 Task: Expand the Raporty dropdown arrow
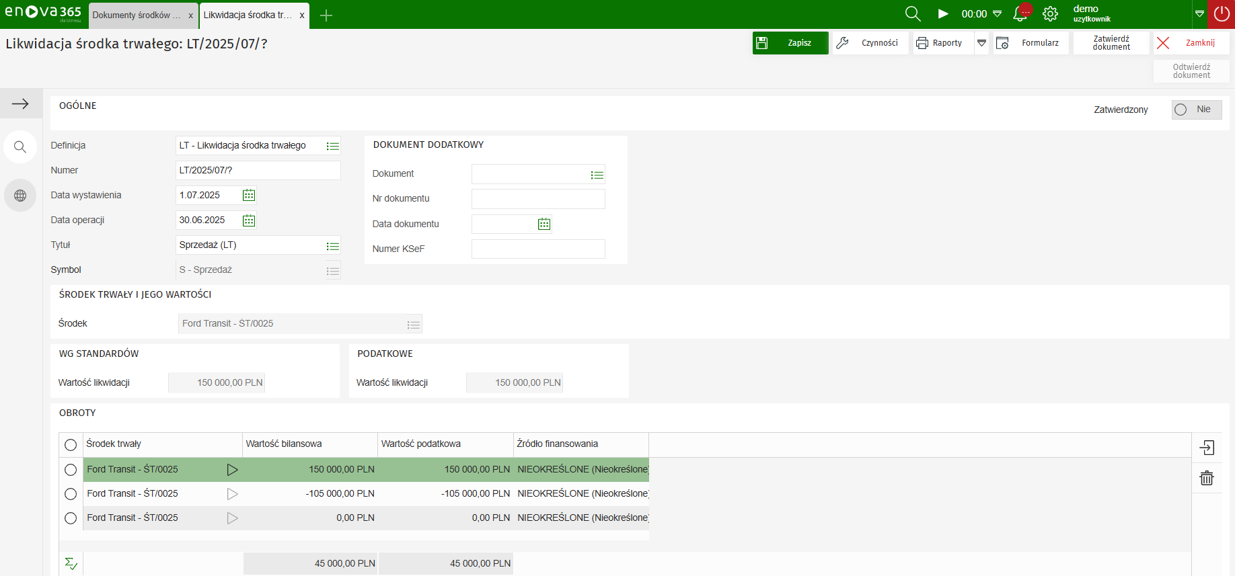[x=981, y=43]
